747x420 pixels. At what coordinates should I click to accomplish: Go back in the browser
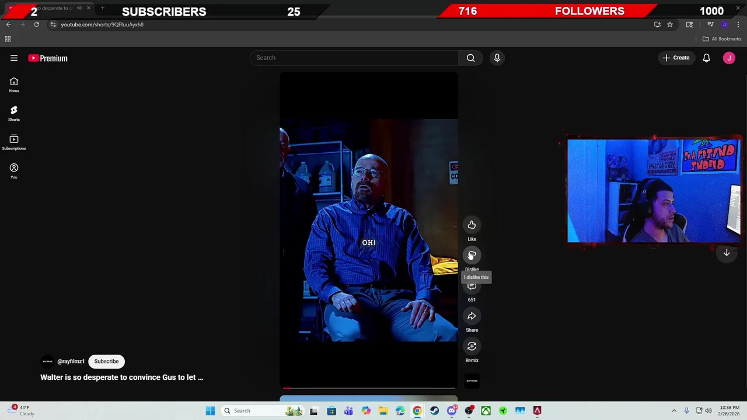pos(9,24)
